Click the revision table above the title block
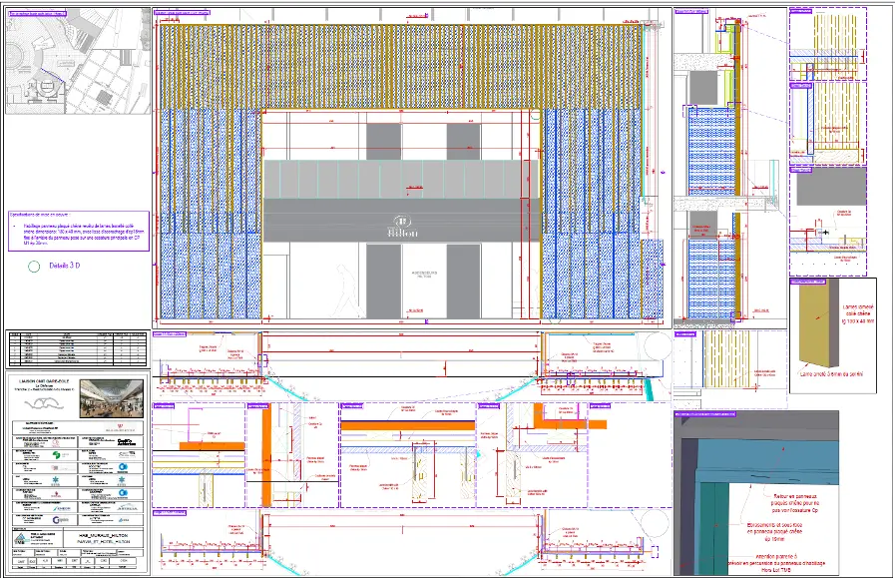895x578 pixels. tap(78, 349)
